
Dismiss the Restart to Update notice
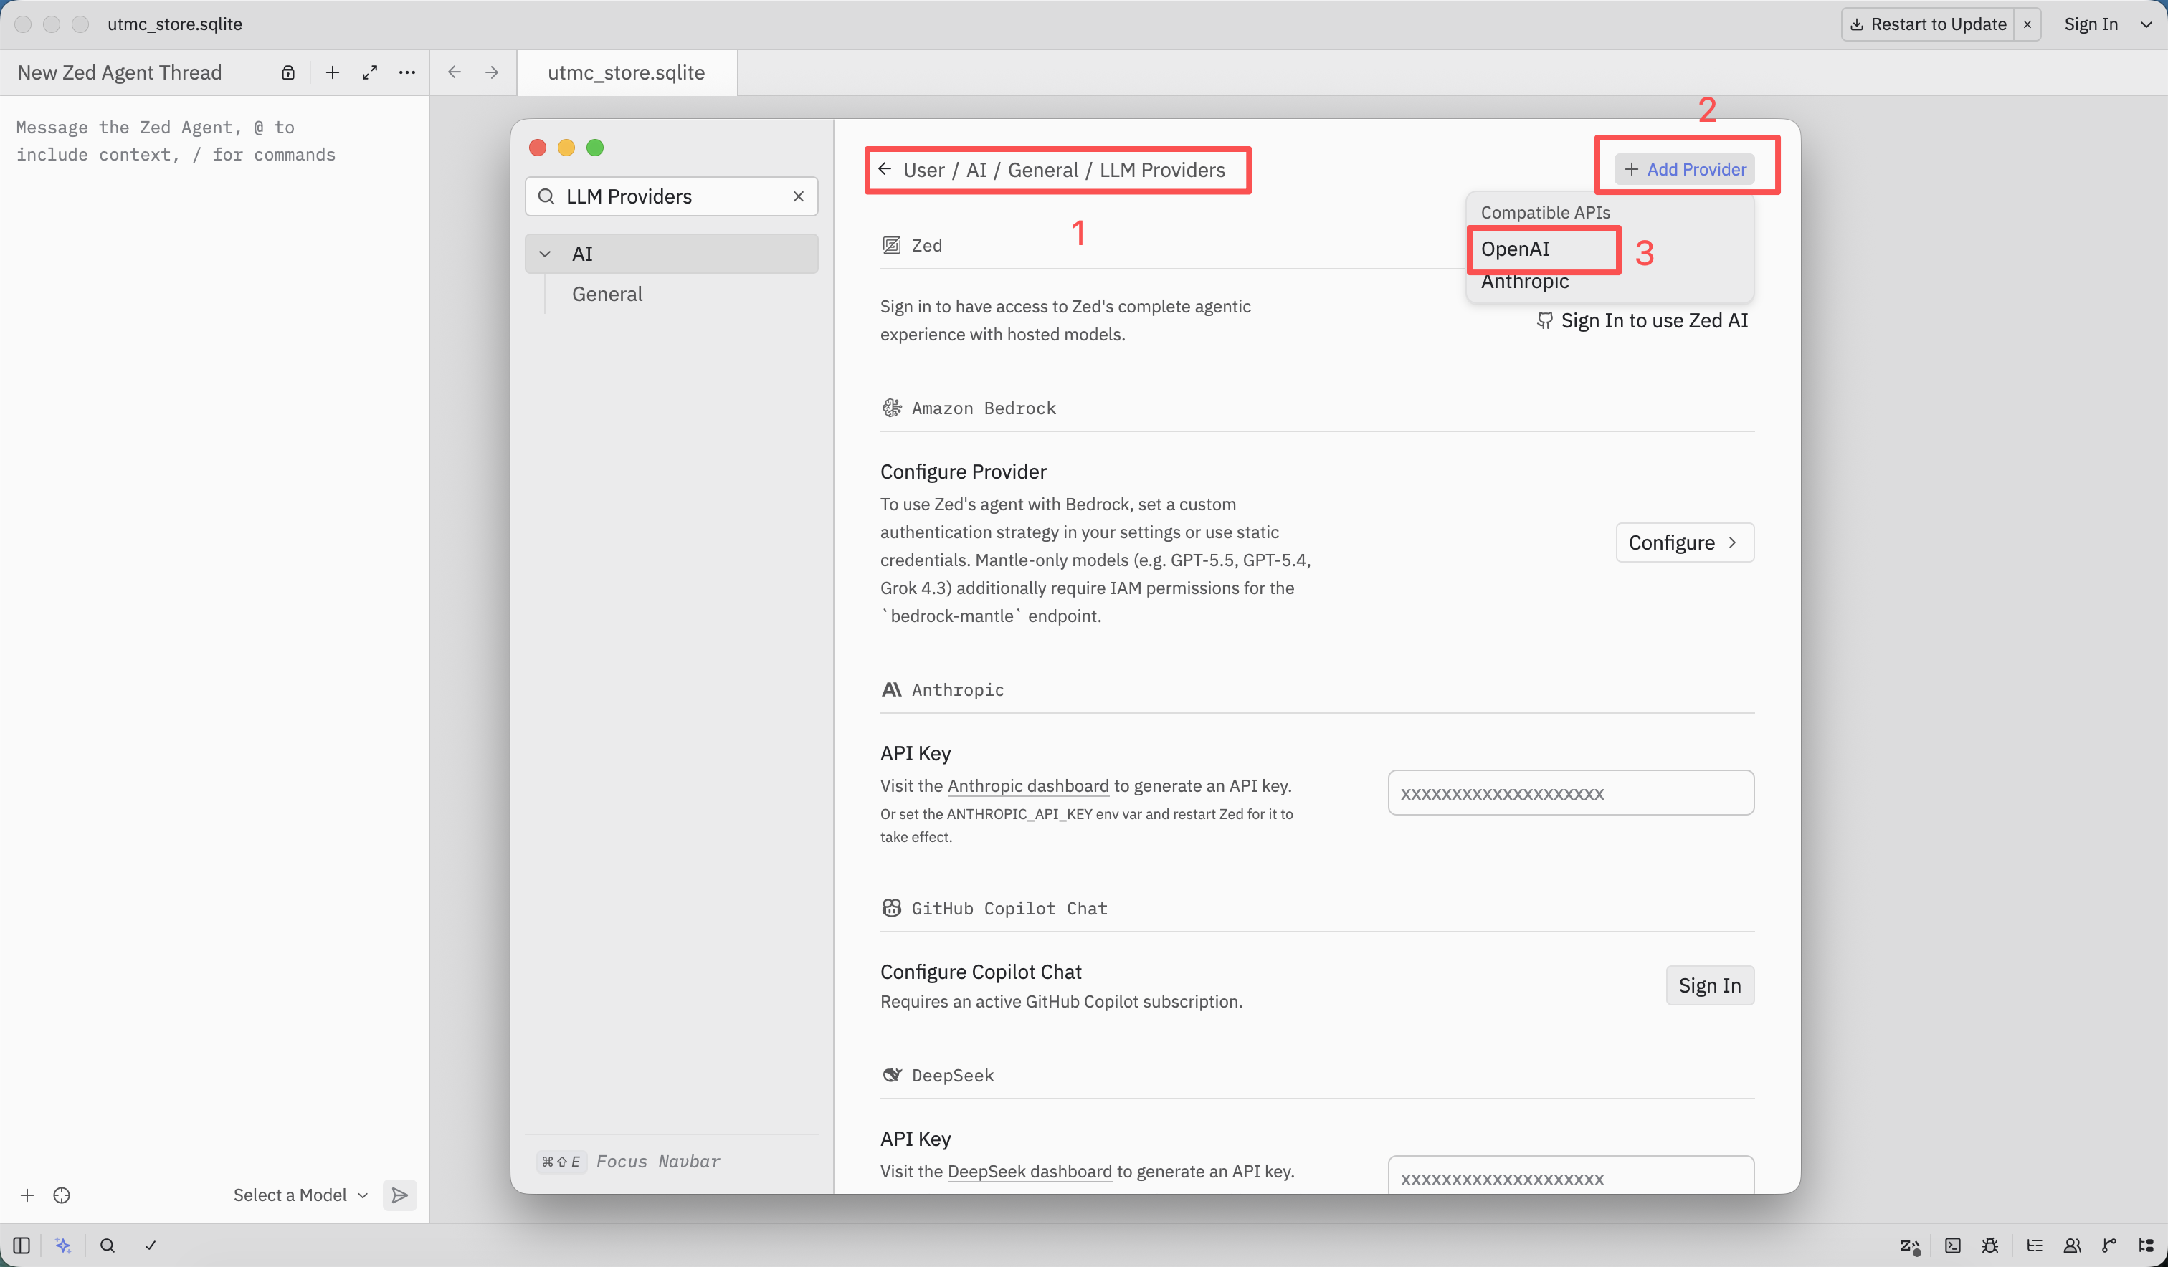[x=2027, y=24]
